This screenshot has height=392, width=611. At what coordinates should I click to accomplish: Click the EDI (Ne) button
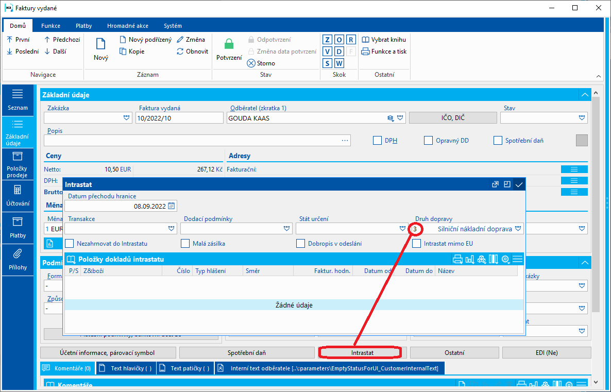(547, 353)
